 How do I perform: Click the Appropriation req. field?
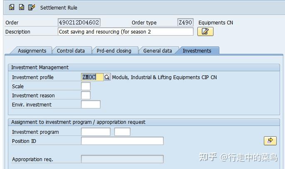(x=122, y=159)
